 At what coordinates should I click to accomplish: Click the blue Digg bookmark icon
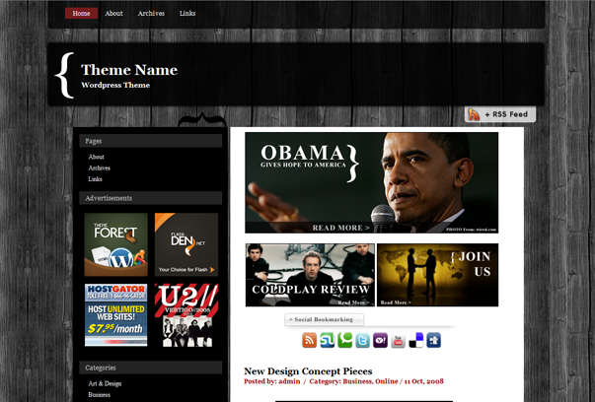pyautogui.click(x=434, y=341)
